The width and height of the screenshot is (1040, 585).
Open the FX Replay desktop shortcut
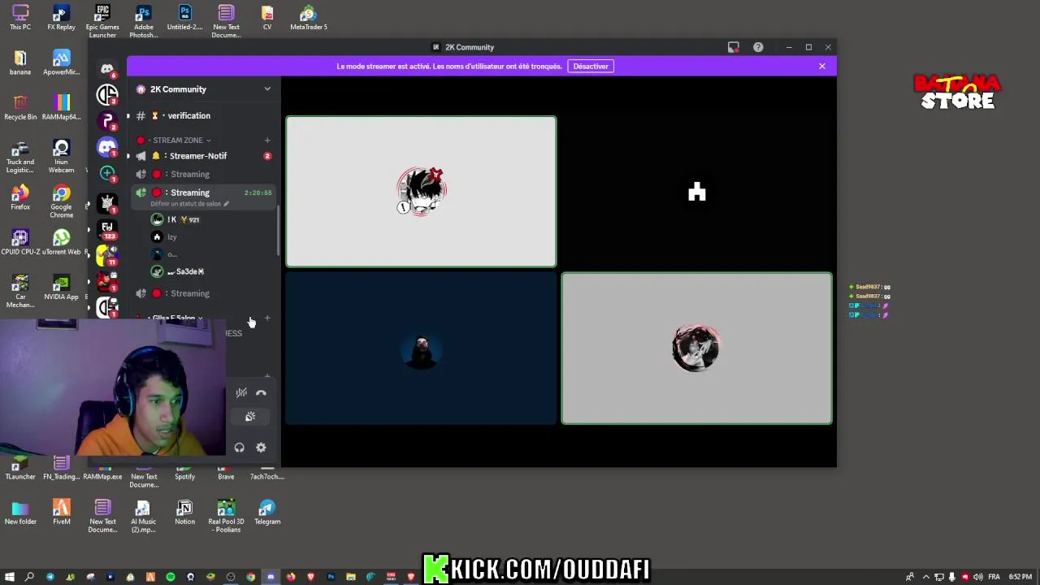pos(61,18)
